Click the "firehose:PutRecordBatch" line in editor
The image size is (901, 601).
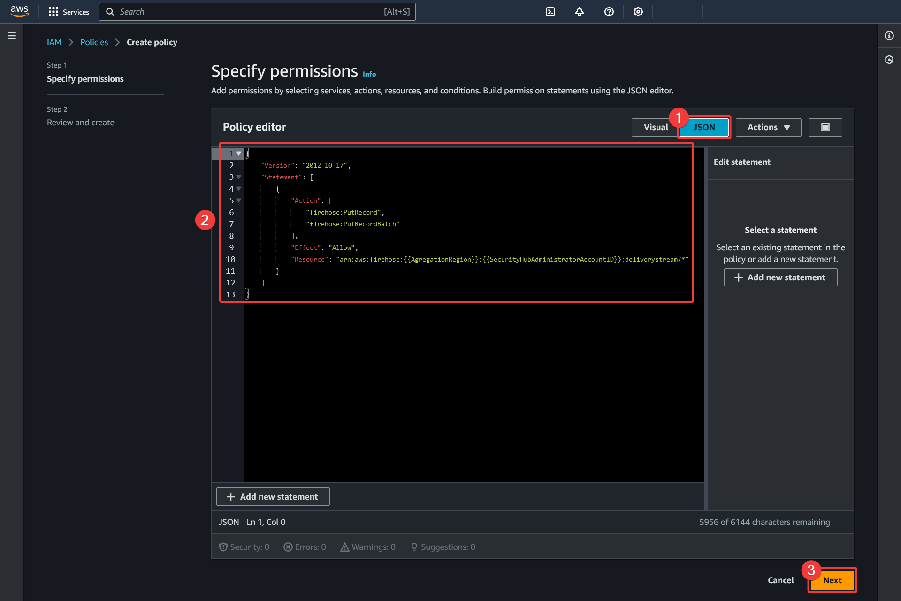pos(352,224)
